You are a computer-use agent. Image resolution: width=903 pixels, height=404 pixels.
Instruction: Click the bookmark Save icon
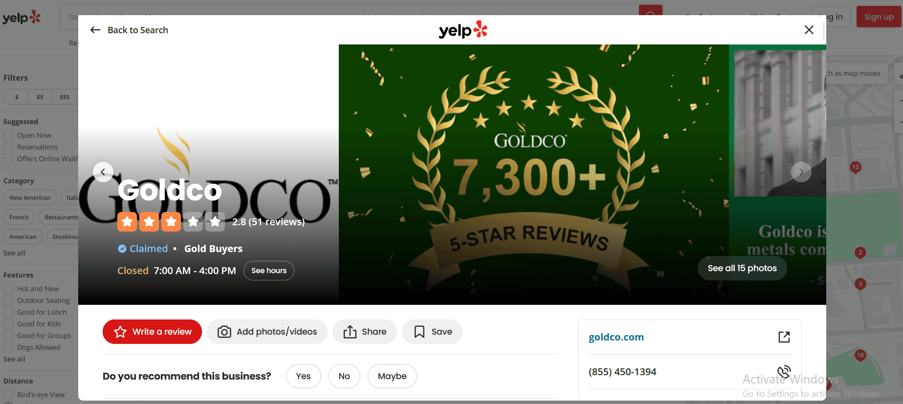click(x=419, y=332)
